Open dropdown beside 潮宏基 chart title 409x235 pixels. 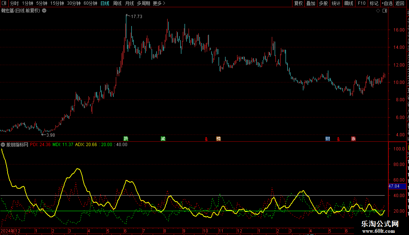45,11
